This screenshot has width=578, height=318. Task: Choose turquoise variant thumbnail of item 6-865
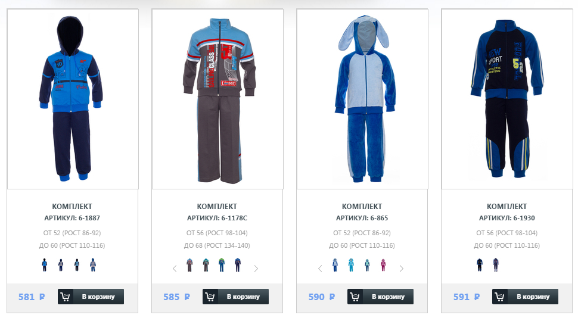pos(351,265)
